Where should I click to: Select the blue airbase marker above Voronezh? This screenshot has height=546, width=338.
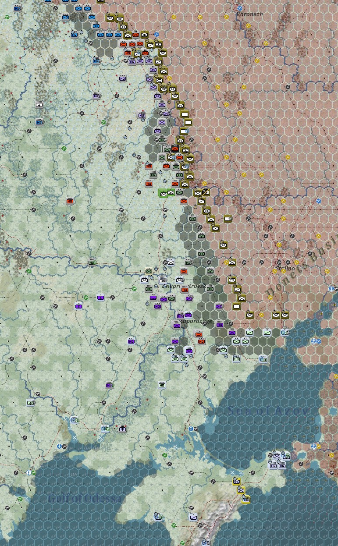[239, 8]
